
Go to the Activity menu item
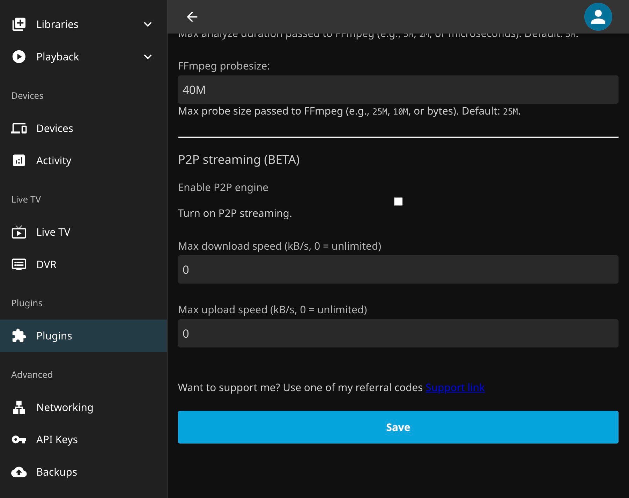[54, 160]
